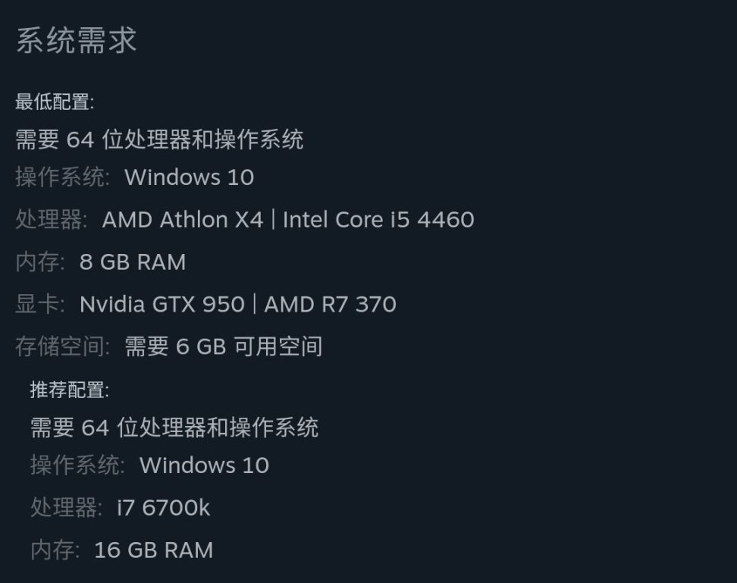Screen dimensions: 737x583
Task: Select the AMD Athlon X4 text
Action: [182, 220]
